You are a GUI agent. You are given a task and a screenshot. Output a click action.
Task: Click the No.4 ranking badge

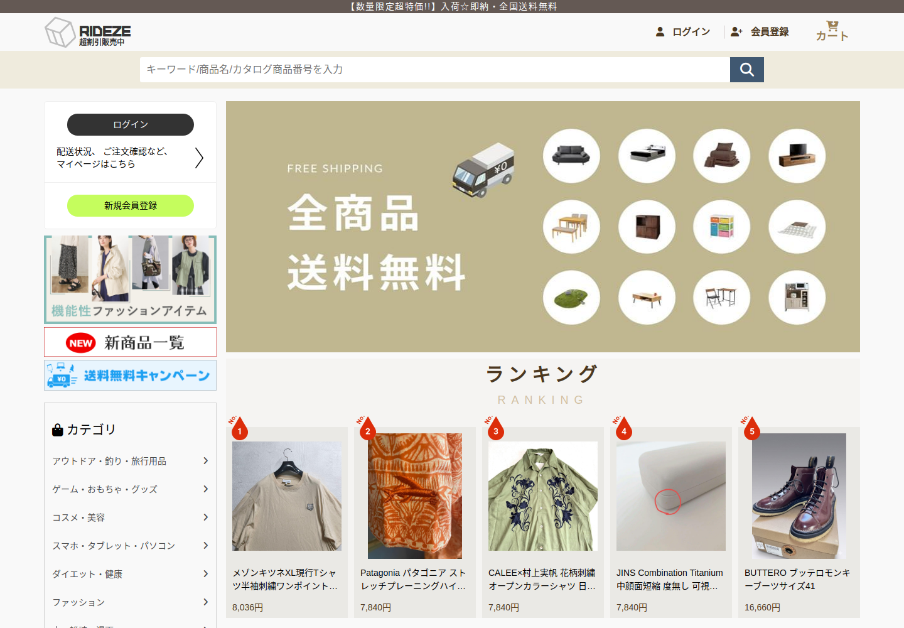coord(623,428)
